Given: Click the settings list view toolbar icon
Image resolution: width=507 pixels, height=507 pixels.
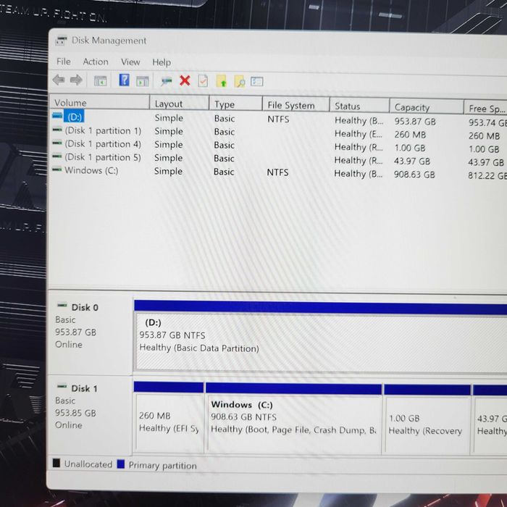Looking at the screenshot, I should [x=256, y=81].
